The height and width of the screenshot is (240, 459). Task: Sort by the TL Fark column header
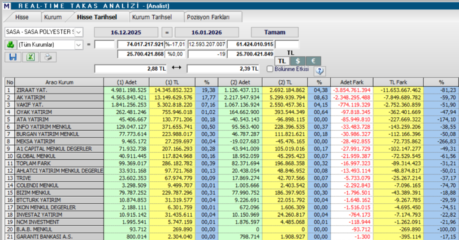click(x=398, y=82)
